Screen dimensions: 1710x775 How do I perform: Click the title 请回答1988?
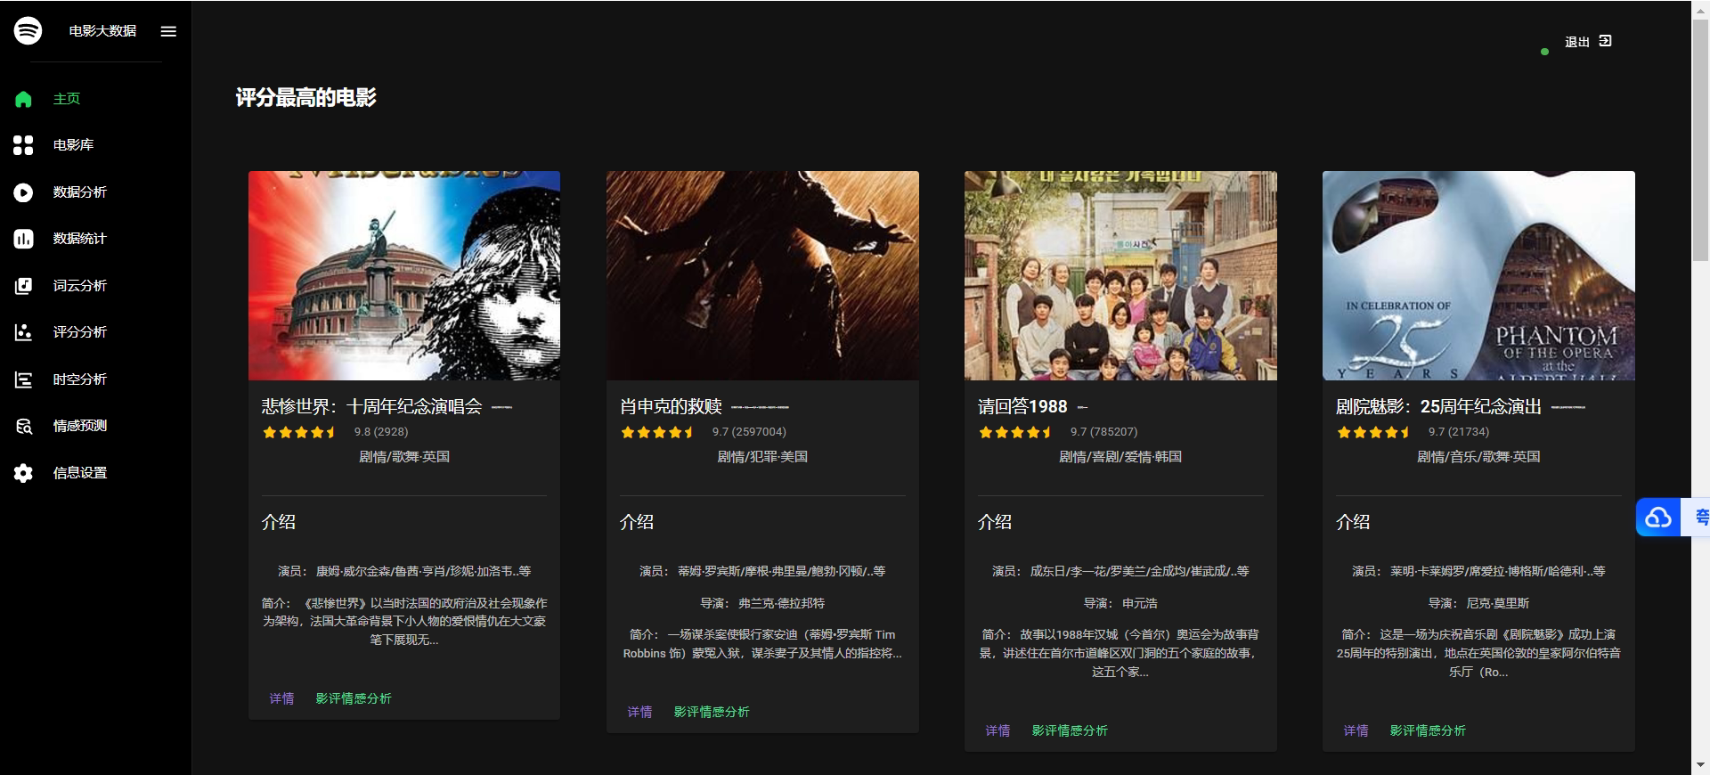tap(1022, 407)
